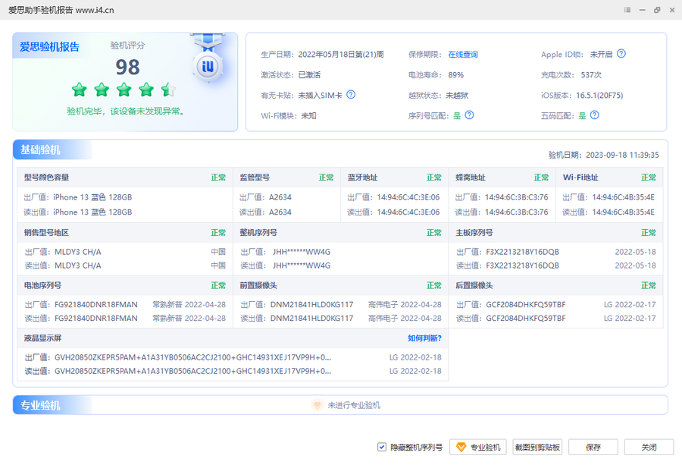Close the window with the X icon

point(672,10)
